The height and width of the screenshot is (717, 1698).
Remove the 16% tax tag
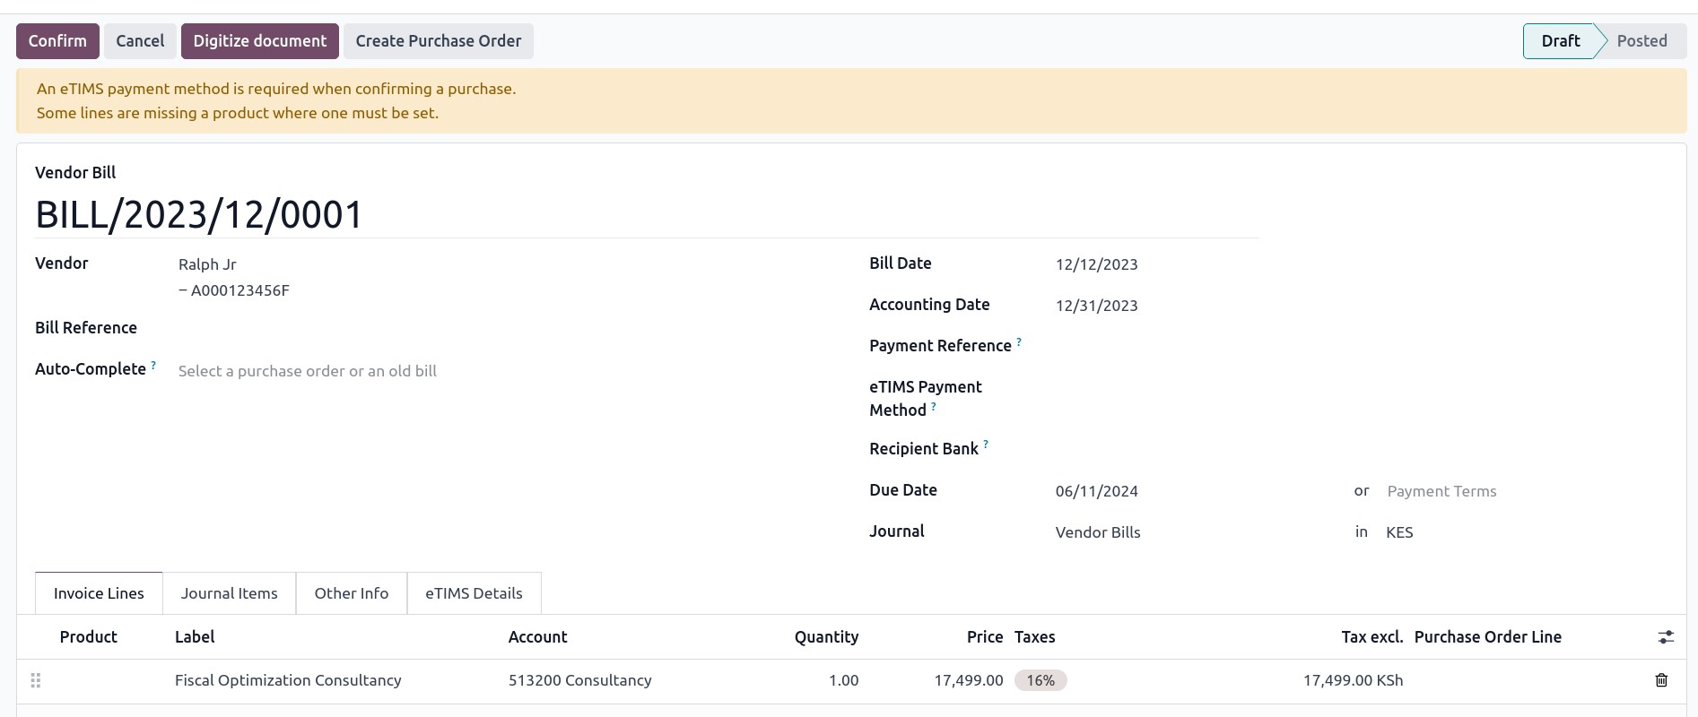point(1040,680)
